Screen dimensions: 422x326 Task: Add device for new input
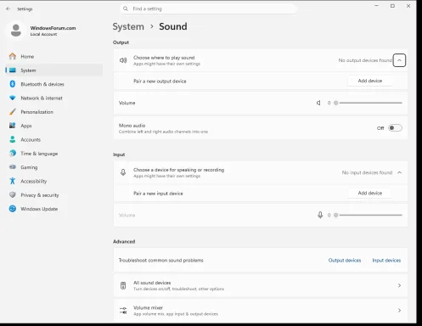coord(370,193)
